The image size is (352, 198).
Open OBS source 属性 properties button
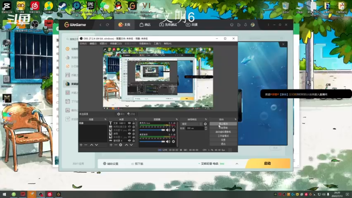121,114
